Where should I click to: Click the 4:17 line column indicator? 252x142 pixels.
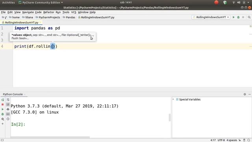(213, 140)
